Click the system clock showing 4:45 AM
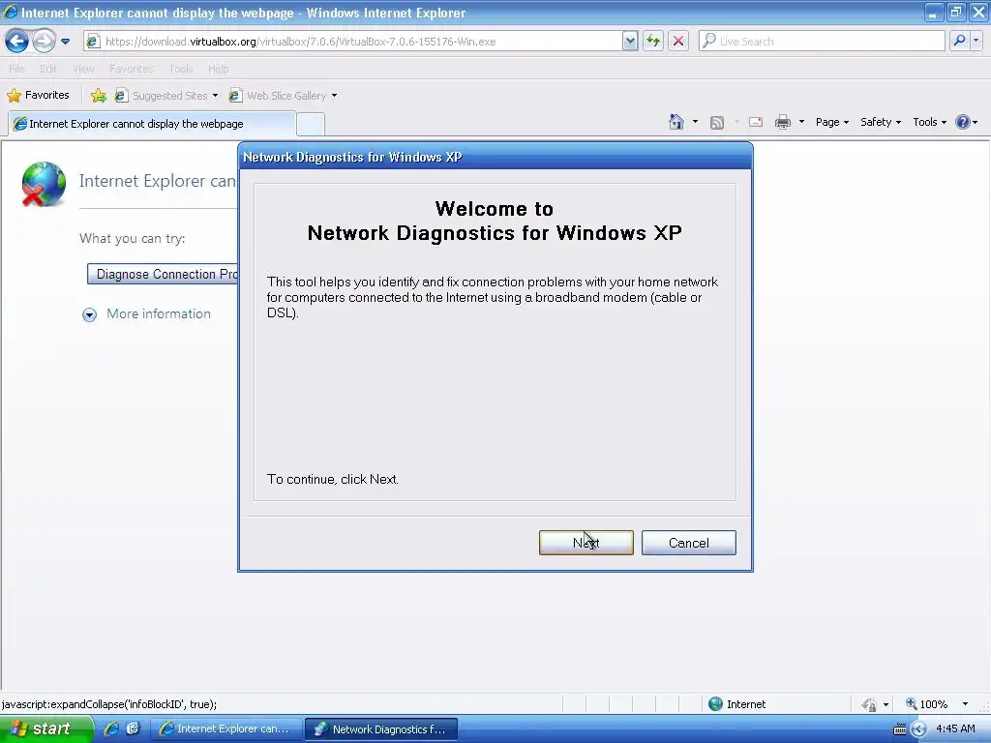Viewport: 991px width, 743px height. [955, 728]
